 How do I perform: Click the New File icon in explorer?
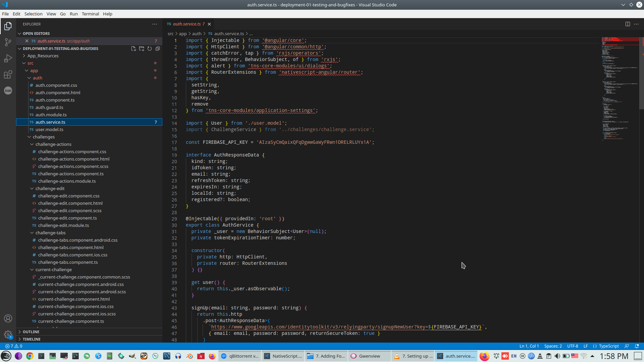coord(133,49)
